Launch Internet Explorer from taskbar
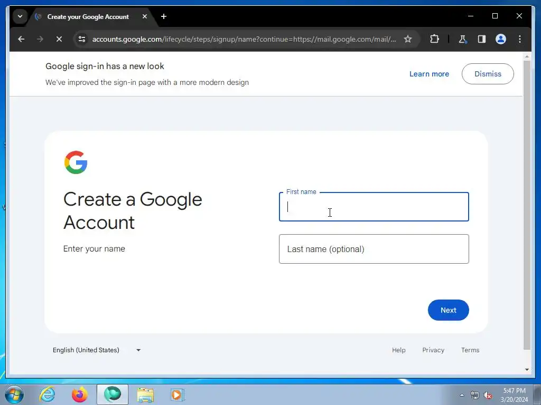541x405 pixels. click(47, 394)
